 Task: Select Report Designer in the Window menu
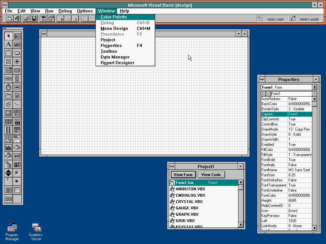click(x=125, y=63)
